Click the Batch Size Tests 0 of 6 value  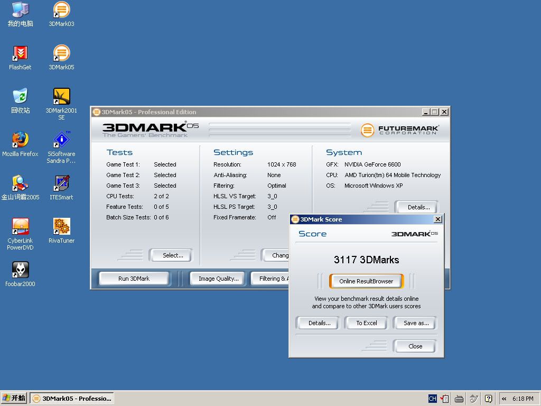pyautogui.click(x=161, y=217)
